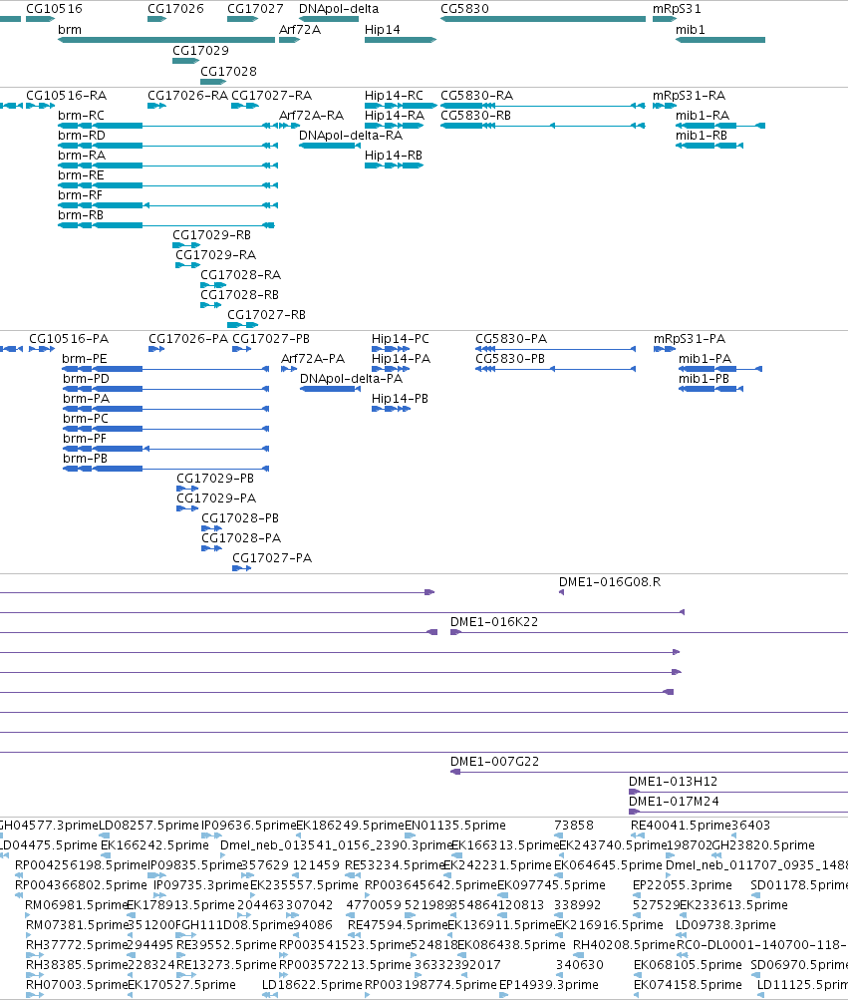Click the mRpS31 gene label
848x1000 pixels.
(x=677, y=9)
